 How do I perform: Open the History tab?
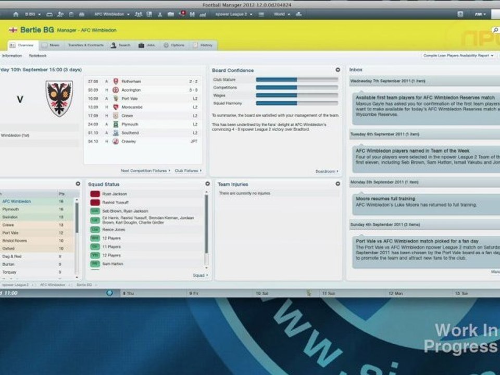pyautogui.click(x=203, y=45)
